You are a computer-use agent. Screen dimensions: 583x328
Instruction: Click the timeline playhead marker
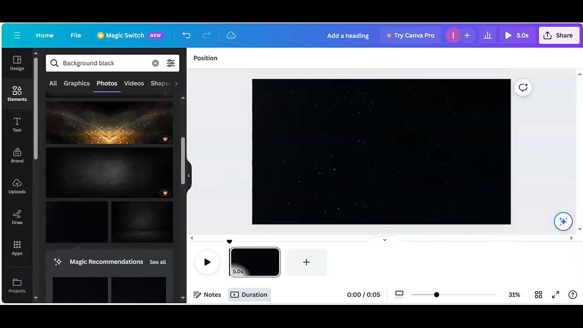click(229, 242)
